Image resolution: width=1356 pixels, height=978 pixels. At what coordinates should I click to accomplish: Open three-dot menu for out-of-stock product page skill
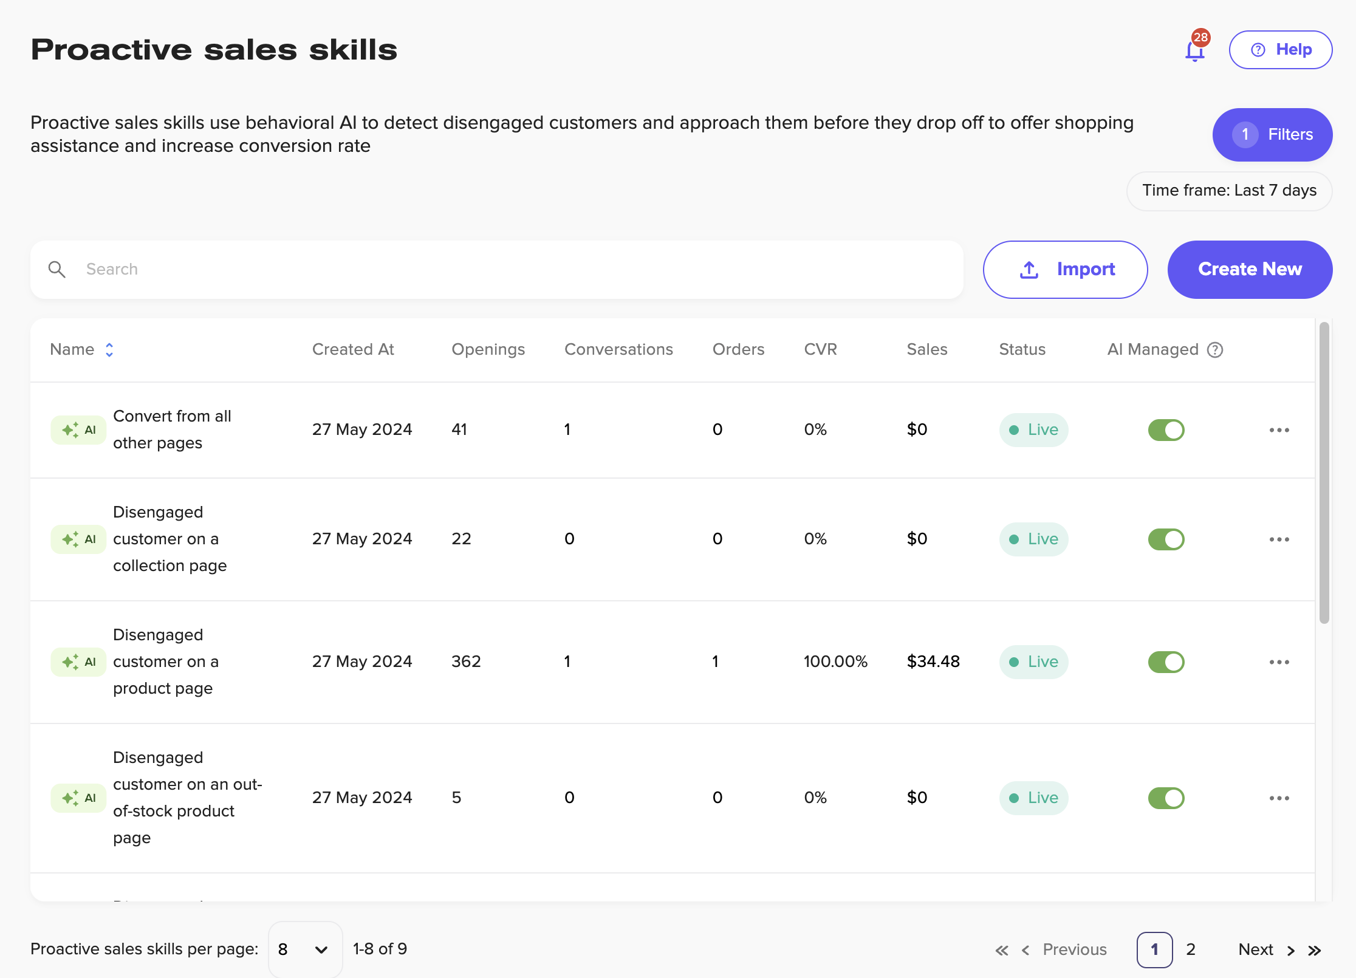[1279, 798]
